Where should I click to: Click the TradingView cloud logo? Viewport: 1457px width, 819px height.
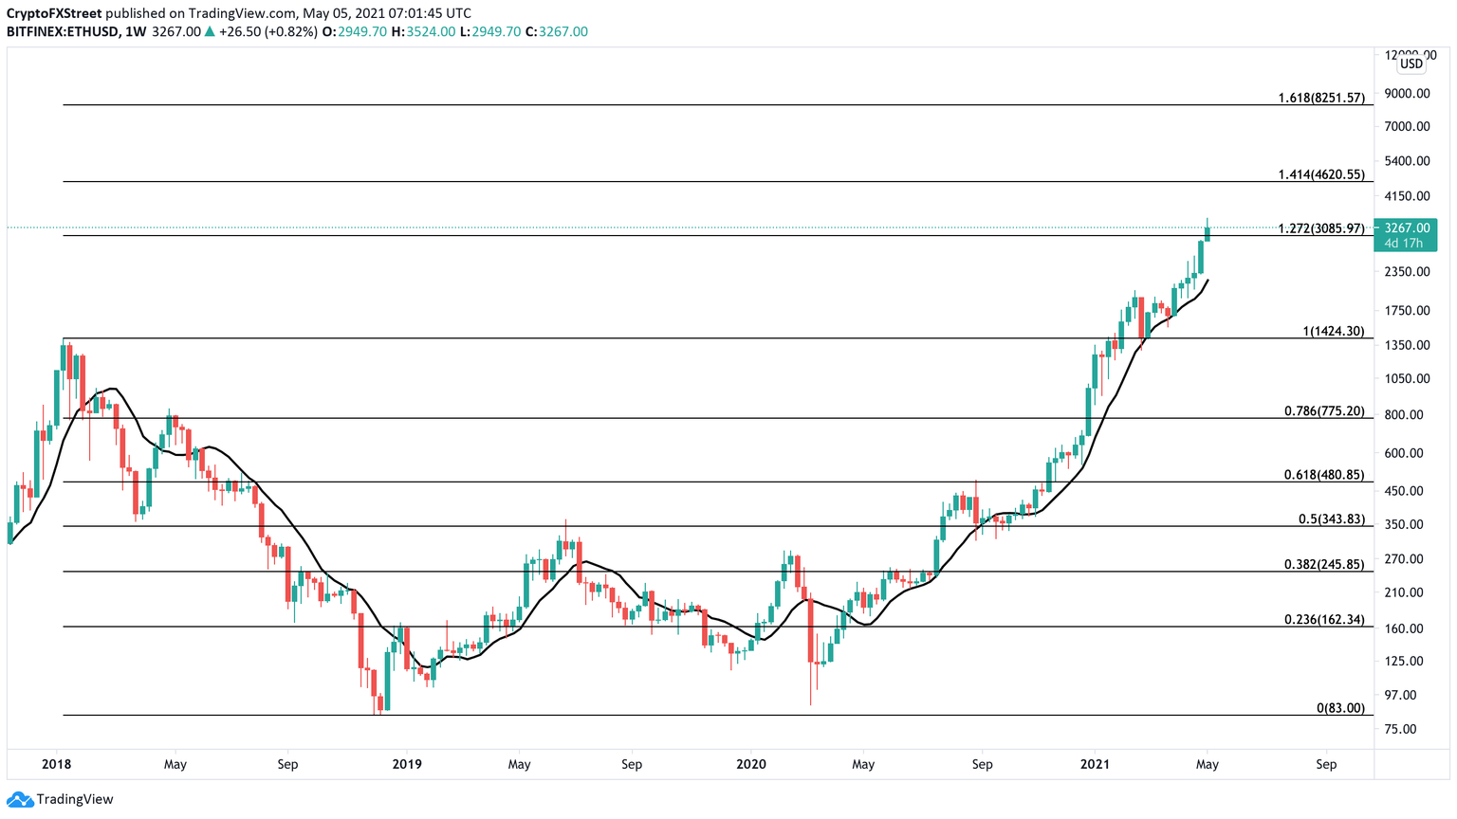(21, 799)
